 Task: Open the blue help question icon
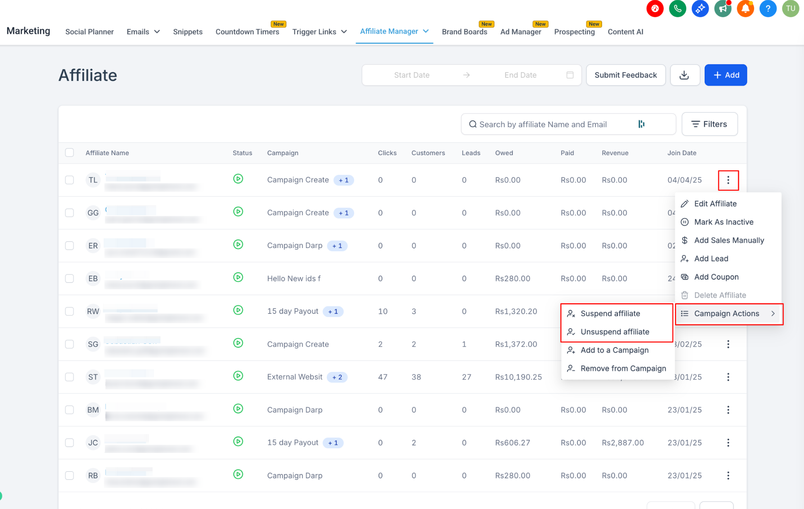pos(768,9)
